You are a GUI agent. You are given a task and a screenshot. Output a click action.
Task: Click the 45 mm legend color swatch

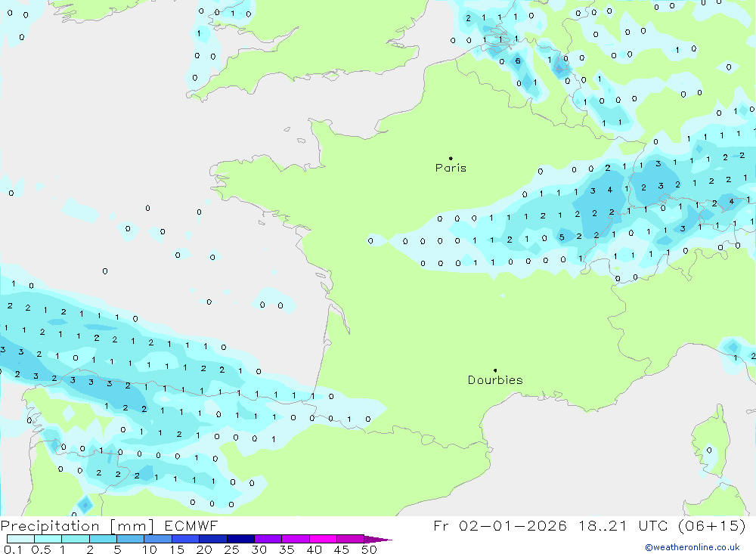pyautogui.click(x=350, y=539)
